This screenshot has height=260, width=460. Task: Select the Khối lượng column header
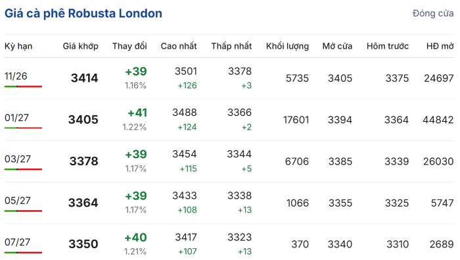point(288,46)
